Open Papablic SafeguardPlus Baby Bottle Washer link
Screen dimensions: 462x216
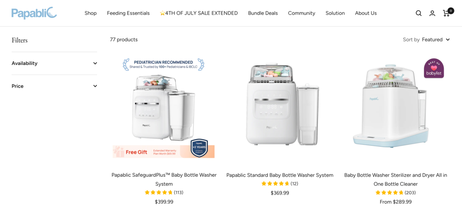(164, 180)
